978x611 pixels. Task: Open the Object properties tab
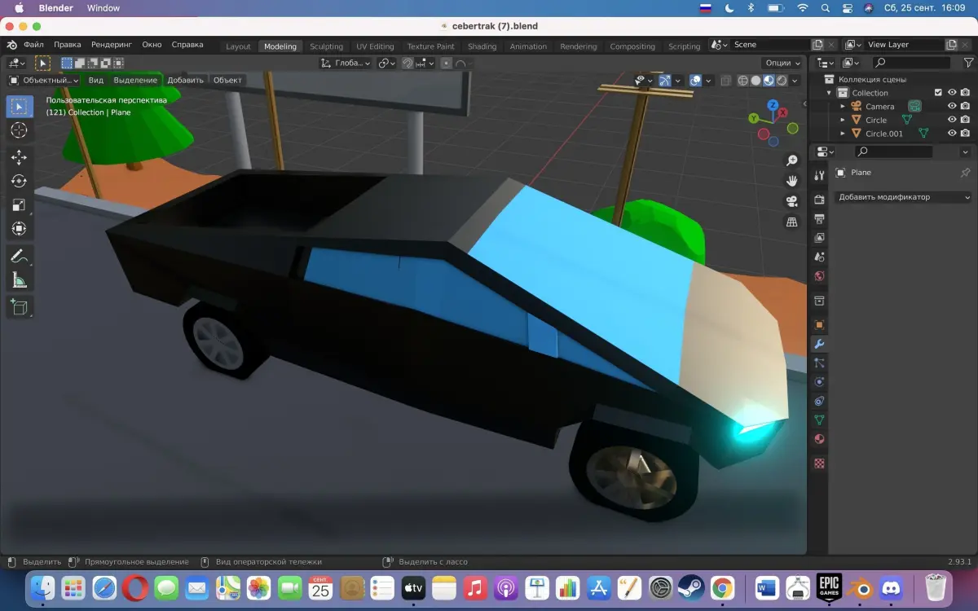point(819,325)
